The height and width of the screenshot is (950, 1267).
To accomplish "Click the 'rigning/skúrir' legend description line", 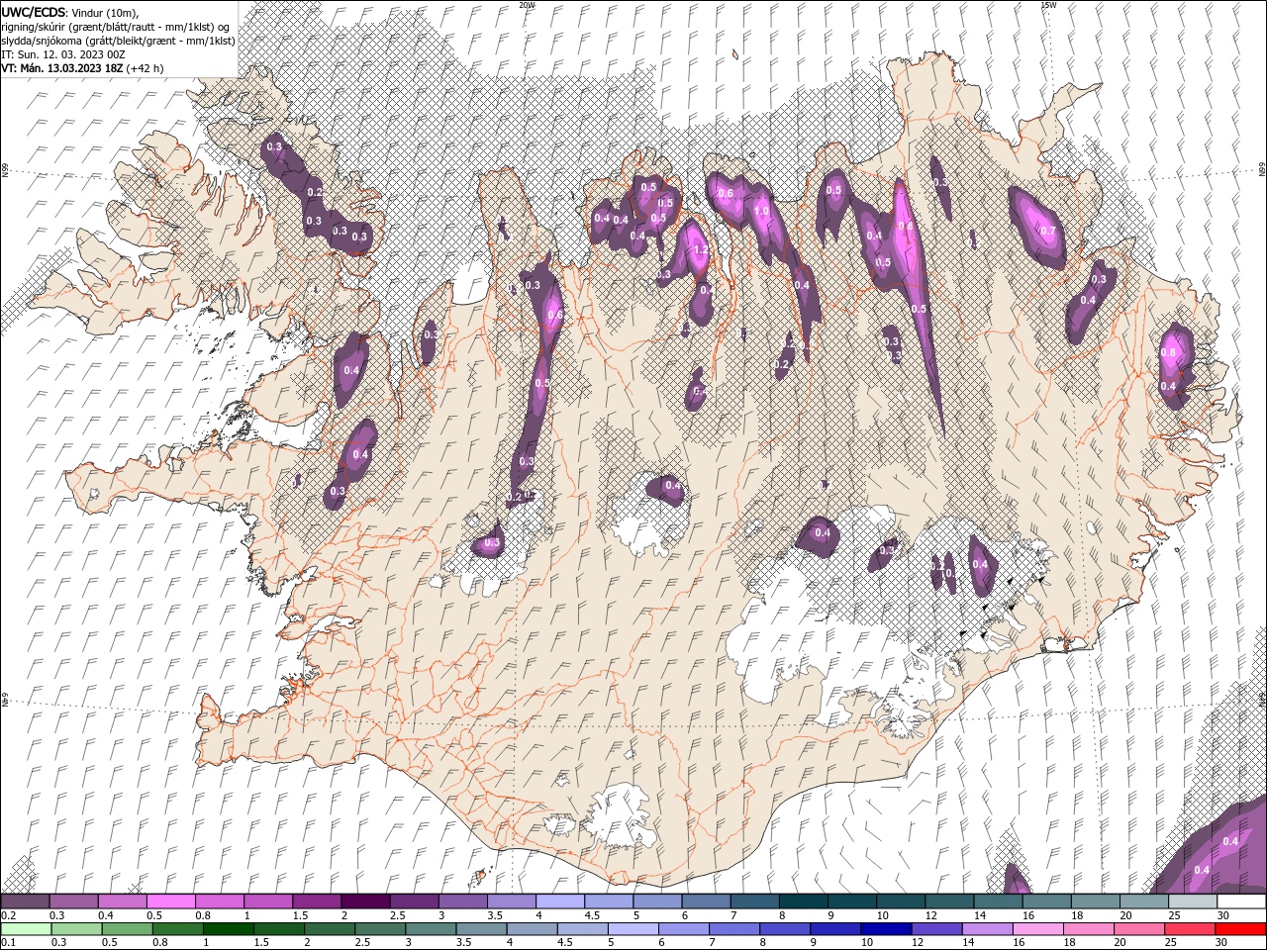I will tap(117, 27).
